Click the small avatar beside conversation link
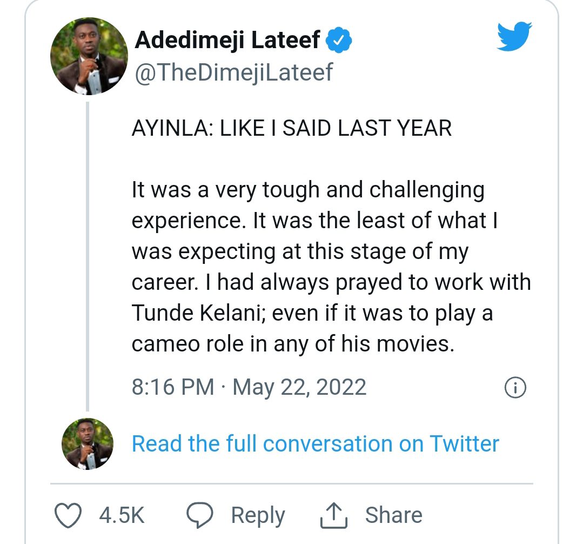583x544 pixels. 88,443
